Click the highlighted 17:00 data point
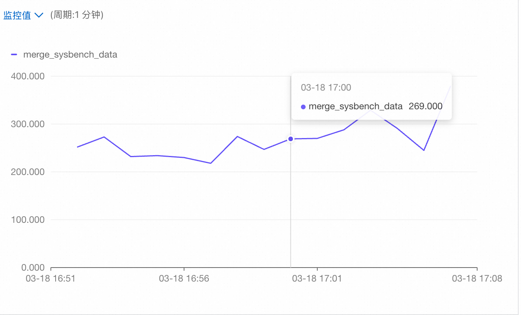 [x=290, y=139]
